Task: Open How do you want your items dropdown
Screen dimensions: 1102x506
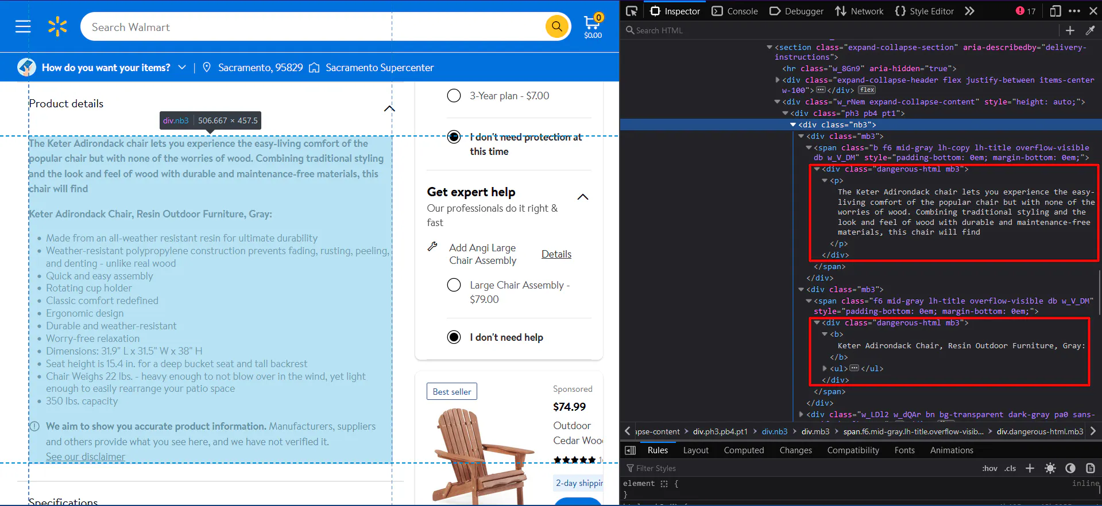Action: pos(181,67)
